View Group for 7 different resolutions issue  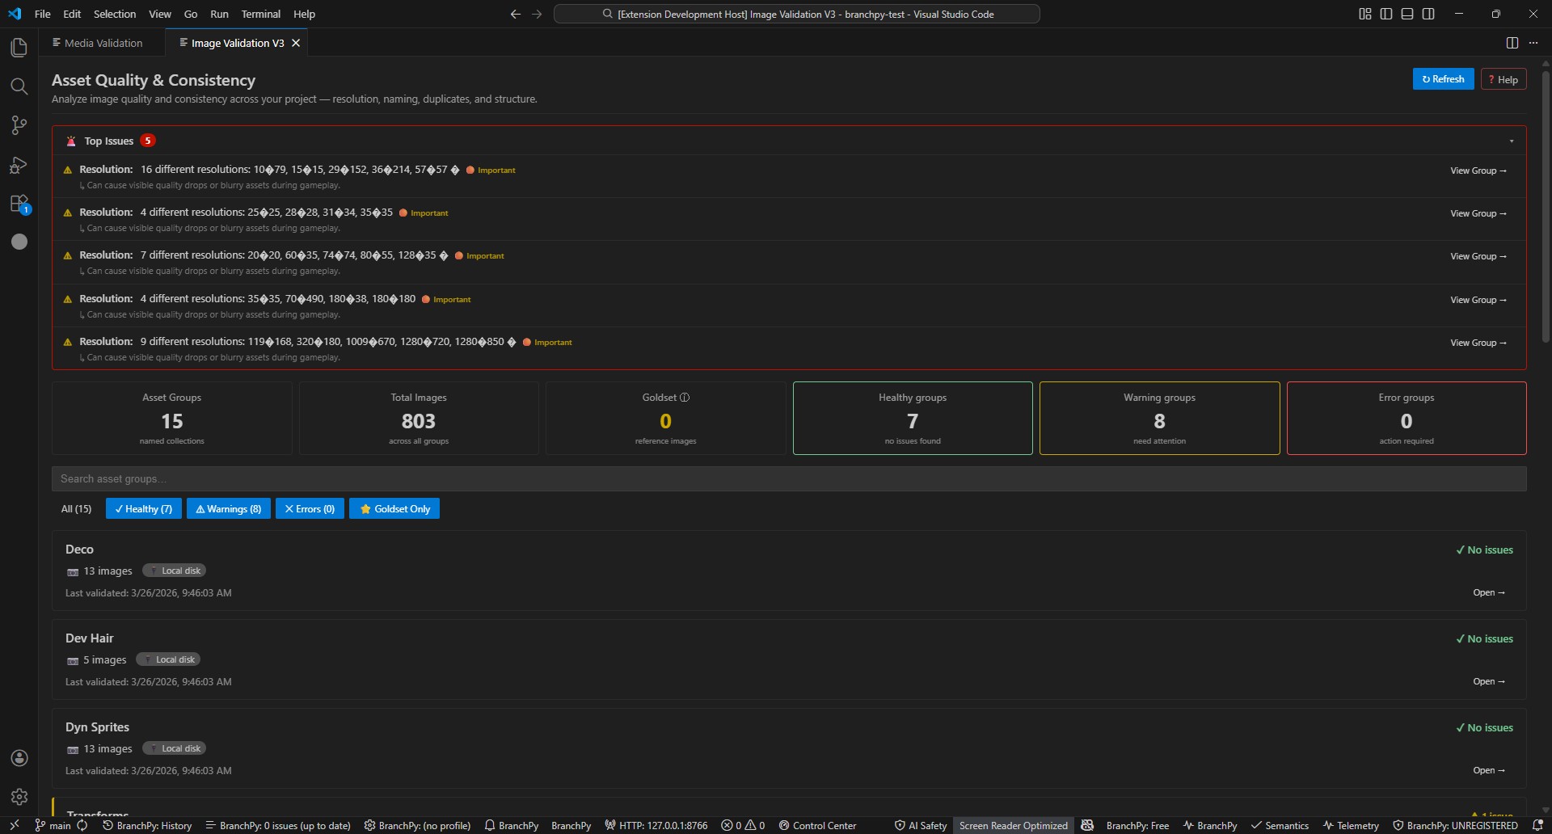click(x=1478, y=256)
